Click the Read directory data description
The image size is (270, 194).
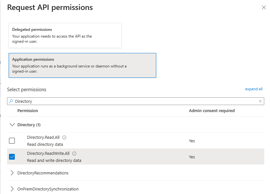click(x=45, y=144)
